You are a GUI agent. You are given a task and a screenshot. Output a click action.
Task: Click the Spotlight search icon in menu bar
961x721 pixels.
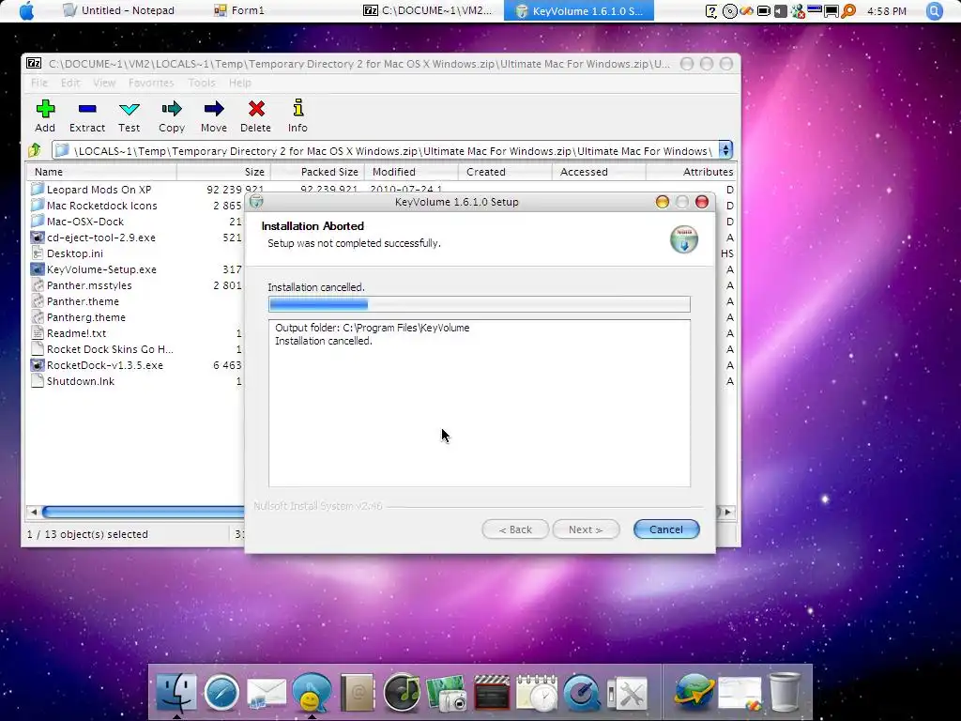pyautogui.click(x=934, y=11)
